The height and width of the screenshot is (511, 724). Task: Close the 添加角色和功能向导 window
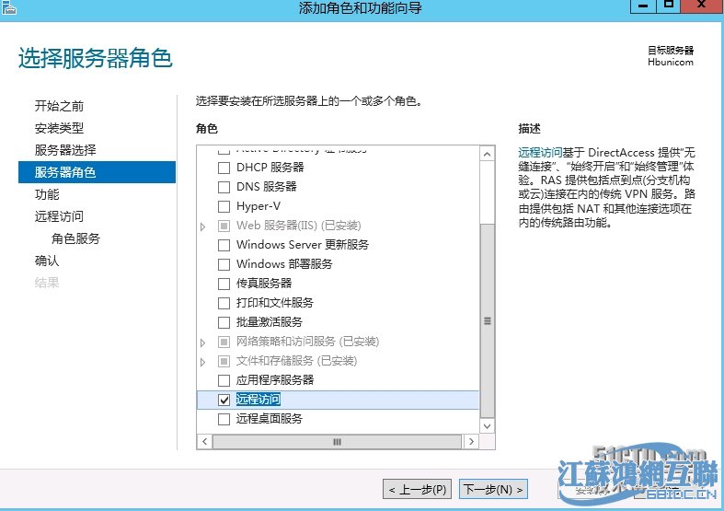click(702, 6)
